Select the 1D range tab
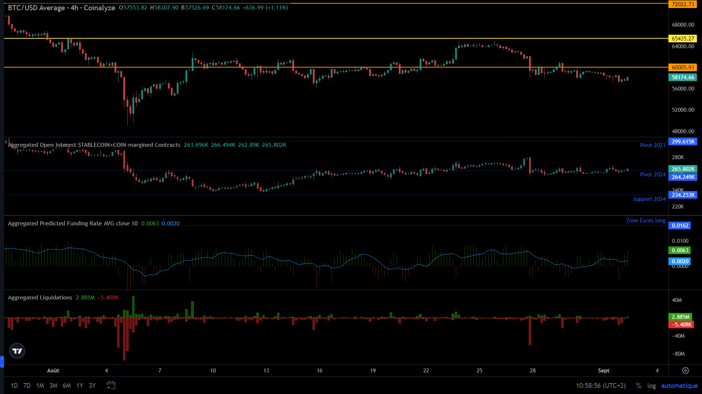 click(14, 385)
